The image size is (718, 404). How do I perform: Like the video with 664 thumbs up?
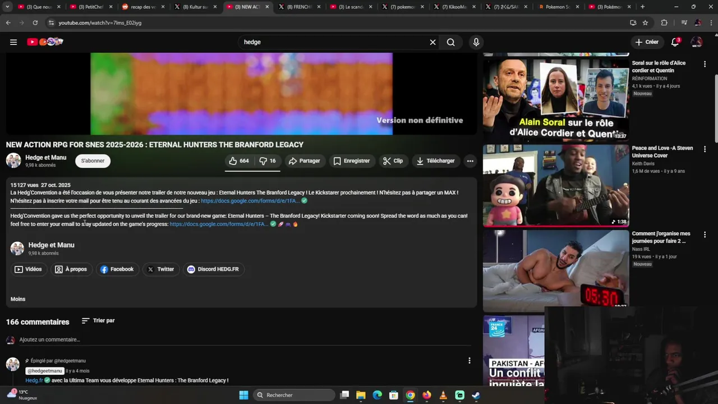pos(239,161)
